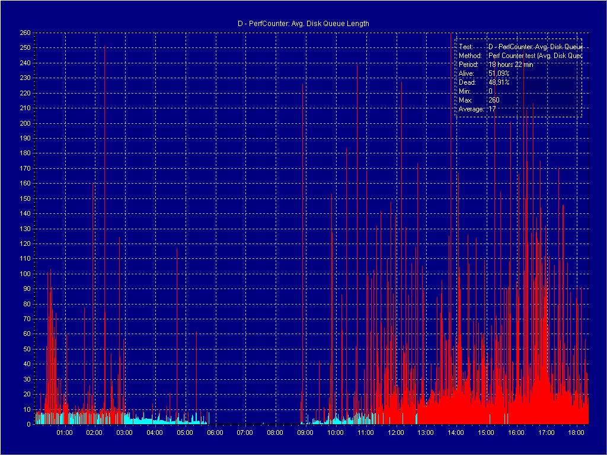Click the tall red spike just before 09:00
This screenshot has height=455, width=607.
click(302, 86)
